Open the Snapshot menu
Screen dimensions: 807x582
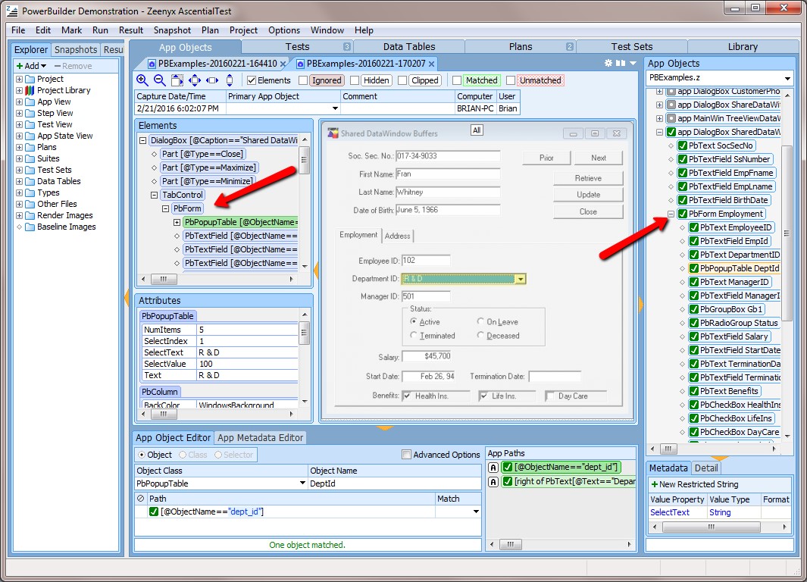click(172, 30)
